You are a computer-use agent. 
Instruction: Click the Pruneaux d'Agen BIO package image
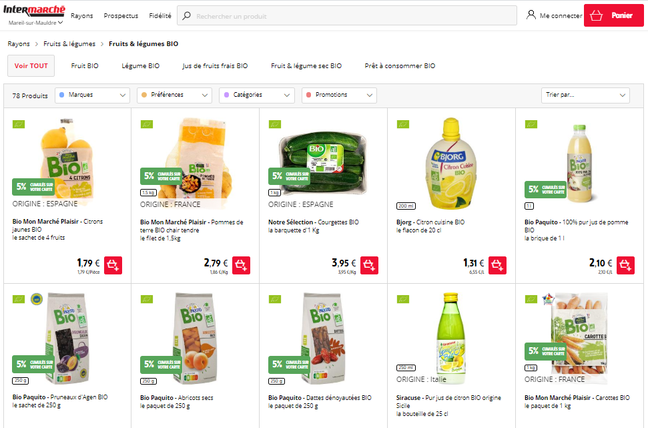click(67, 337)
